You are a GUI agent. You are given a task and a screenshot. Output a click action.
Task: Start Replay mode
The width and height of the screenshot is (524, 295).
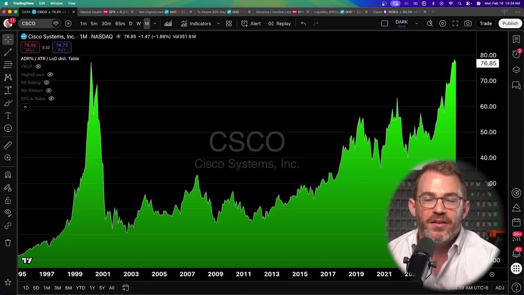click(x=279, y=23)
